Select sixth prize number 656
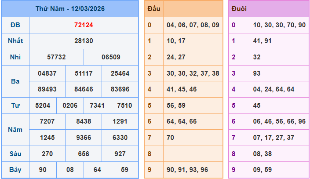This screenshot has height=179, width=310. pyautogui.click(x=84, y=154)
